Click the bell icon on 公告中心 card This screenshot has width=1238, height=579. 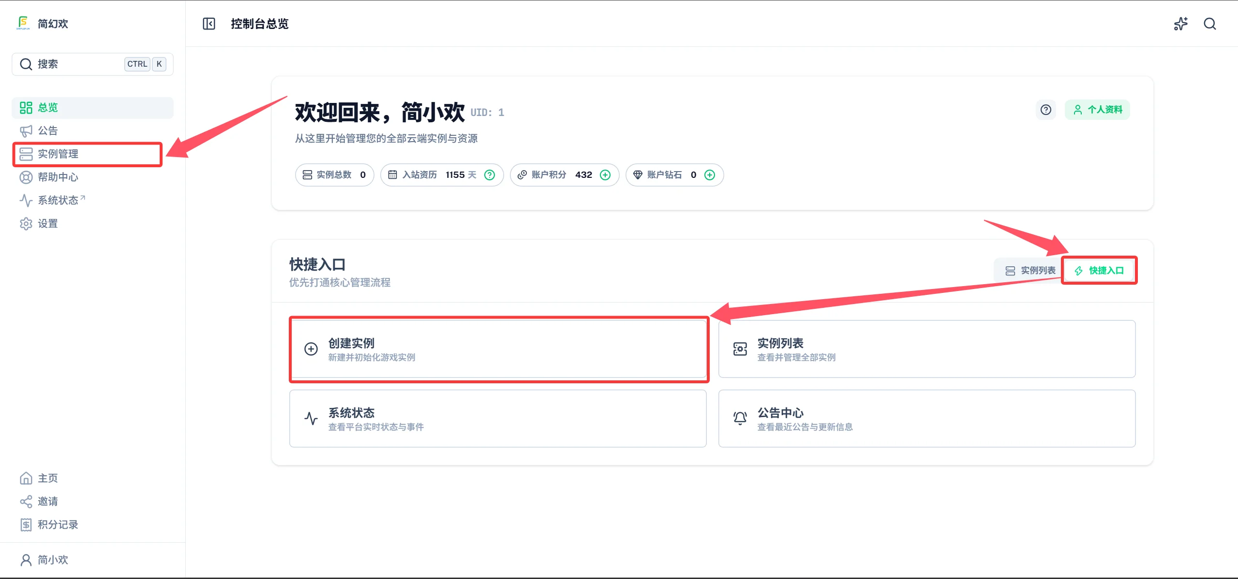[x=740, y=418]
